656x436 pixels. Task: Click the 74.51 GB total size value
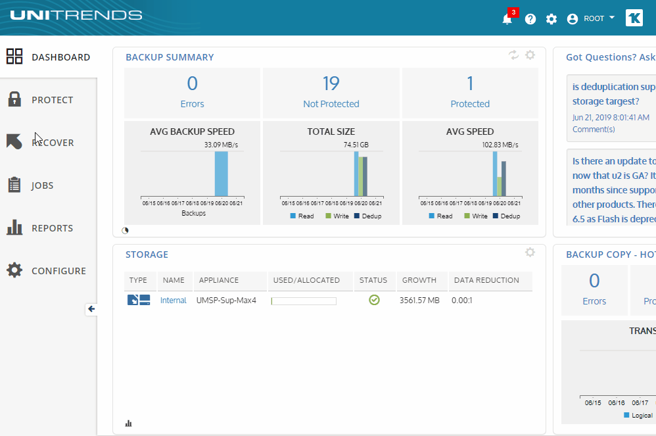356,145
